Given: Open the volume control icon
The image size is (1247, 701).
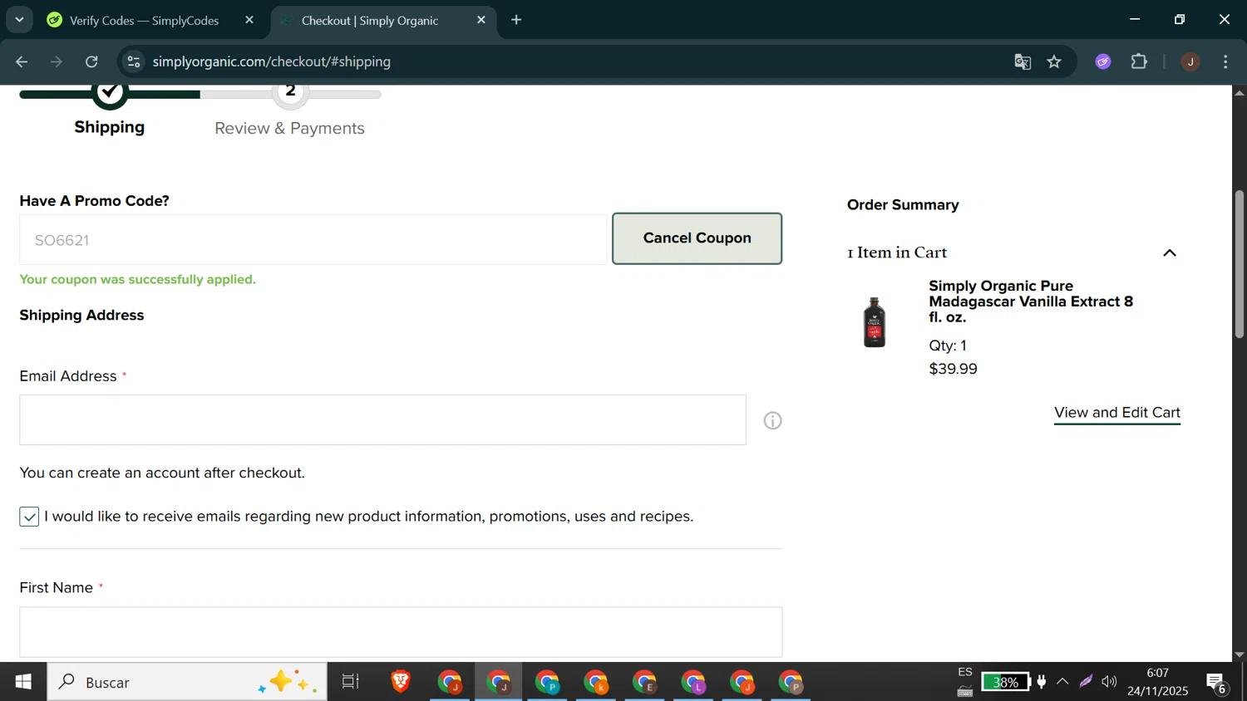Looking at the screenshot, I should (x=1110, y=682).
